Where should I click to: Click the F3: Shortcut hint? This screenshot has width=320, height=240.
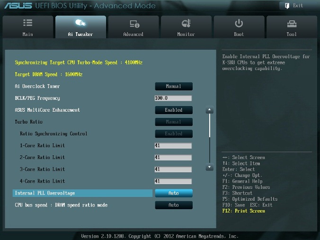(237, 193)
